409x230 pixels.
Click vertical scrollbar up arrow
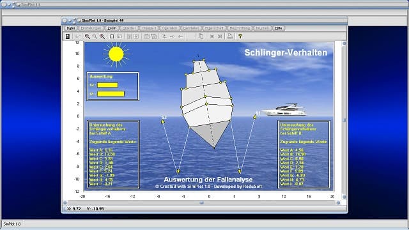pyautogui.click(x=344, y=43)
